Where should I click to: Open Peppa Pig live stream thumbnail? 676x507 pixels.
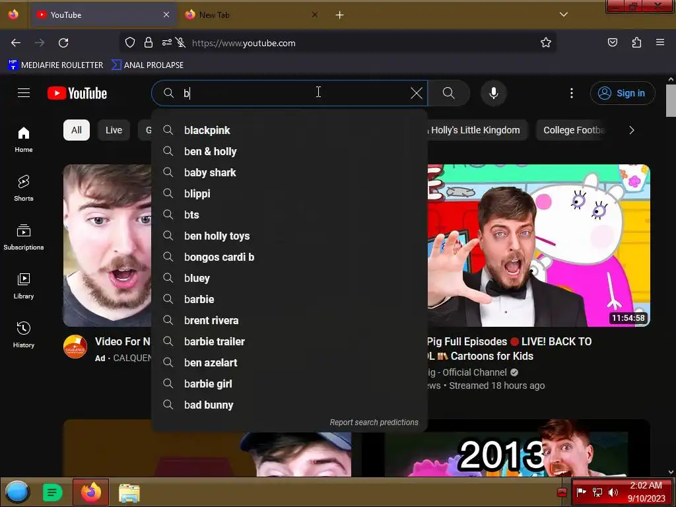click(539, 246)
